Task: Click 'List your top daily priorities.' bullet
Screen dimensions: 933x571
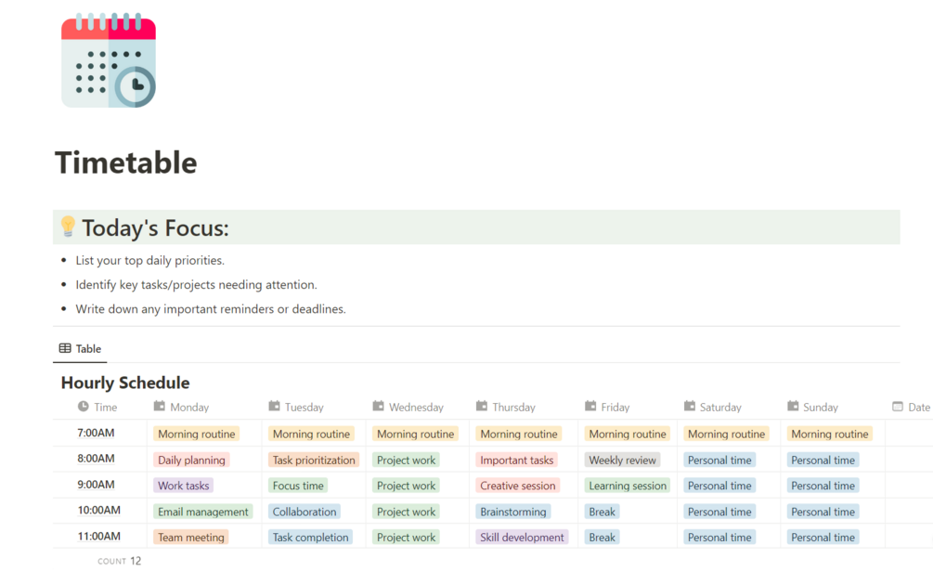Action: click(x=150, y=261)
